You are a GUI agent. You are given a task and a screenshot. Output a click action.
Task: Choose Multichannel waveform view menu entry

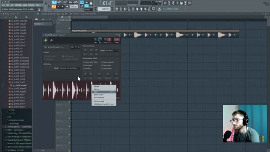(x=104, y=104)
